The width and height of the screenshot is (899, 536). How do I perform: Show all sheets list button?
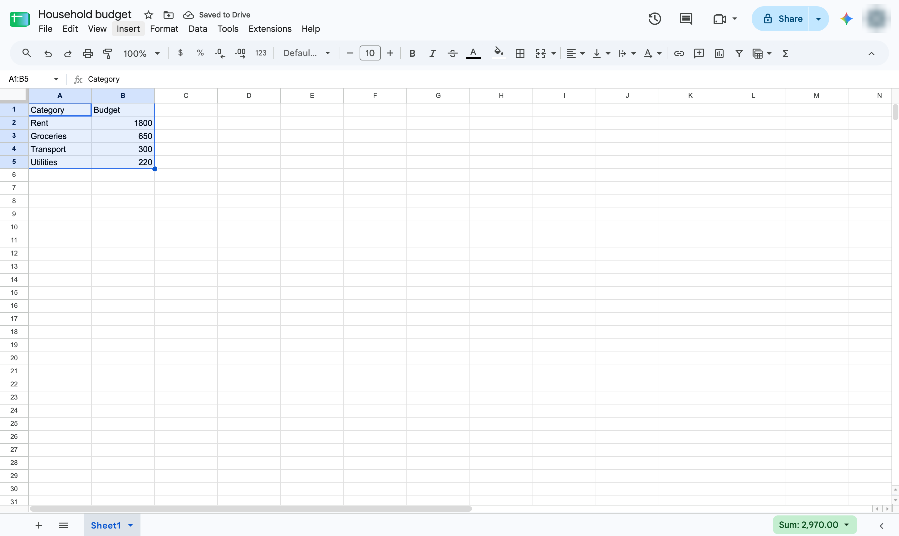click(64, 525)
